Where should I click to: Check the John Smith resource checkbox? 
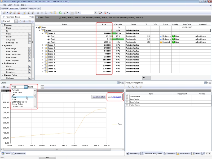pos(127,99)
